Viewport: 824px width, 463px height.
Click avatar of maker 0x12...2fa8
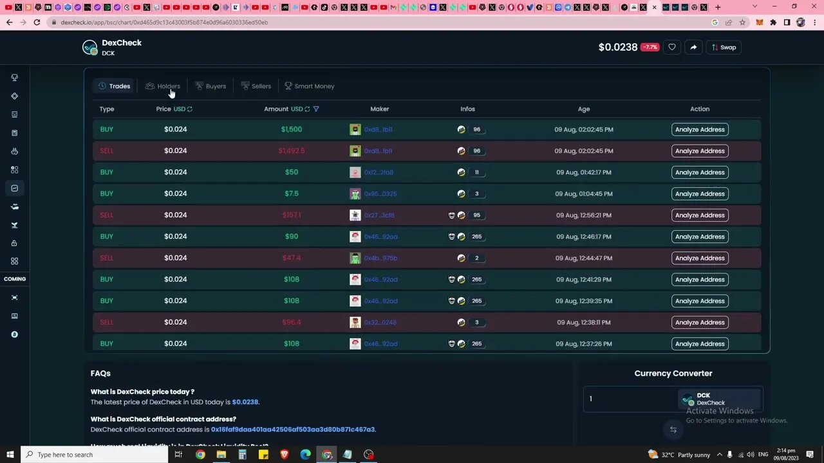click(355, 172)
